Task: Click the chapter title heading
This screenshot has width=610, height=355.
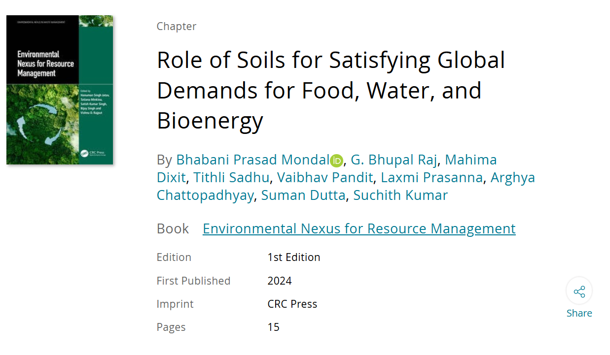Action: pos(330,90)
